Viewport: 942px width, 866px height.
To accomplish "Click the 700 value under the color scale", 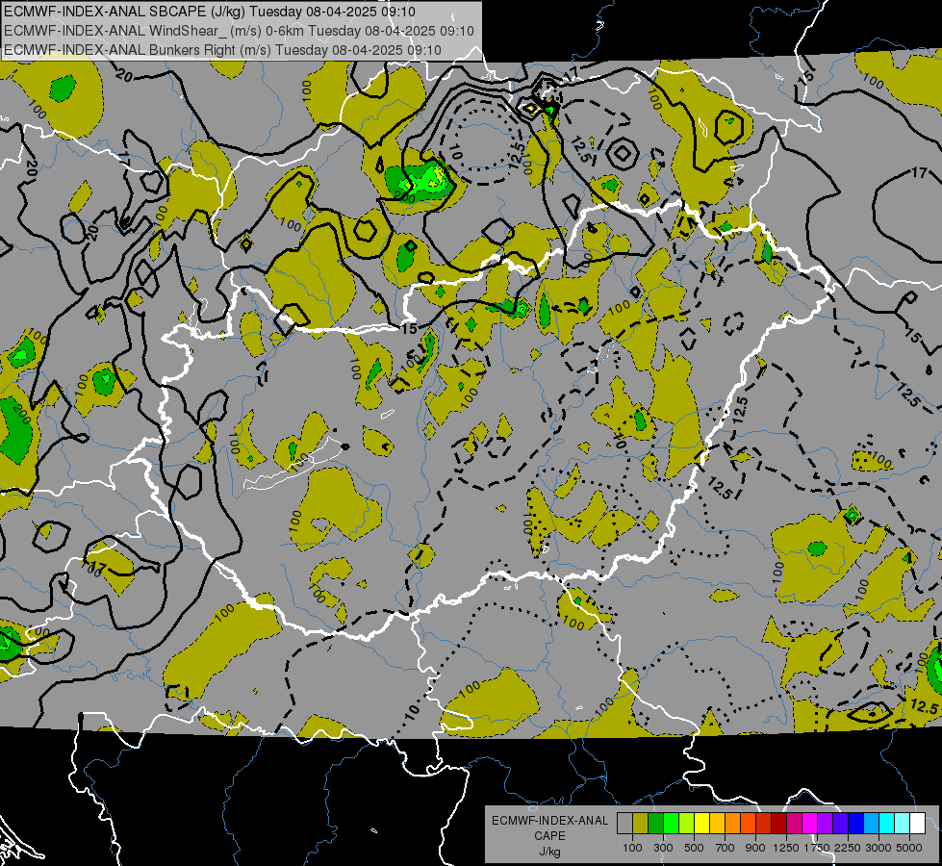I will (x=725, y=848).
